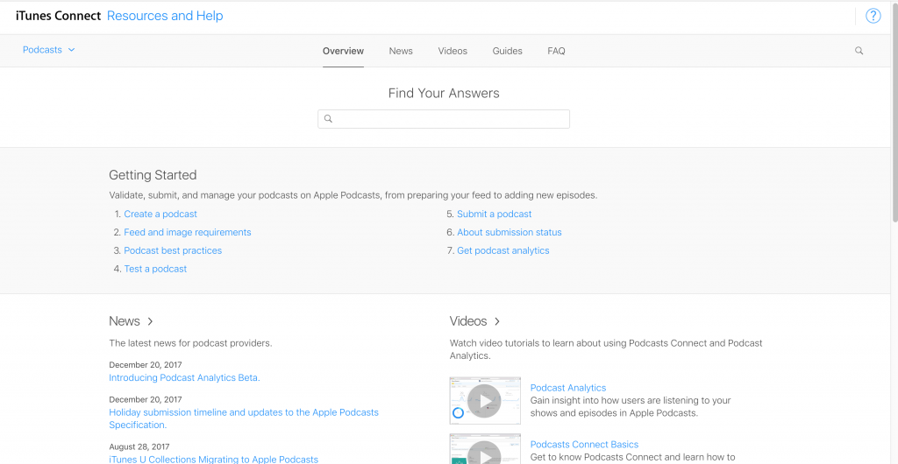Switch to the FAQ tab
This screenshot has width=898, height=464.
click(x=556, y=51)
